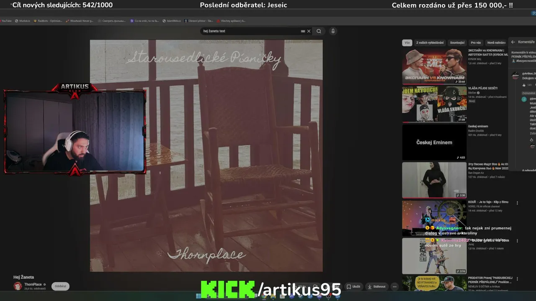This screenshot has height=301, width=536.
Task: Like the @Artikus comment with thumbs-up icon
Action: (x=524, y=85)
